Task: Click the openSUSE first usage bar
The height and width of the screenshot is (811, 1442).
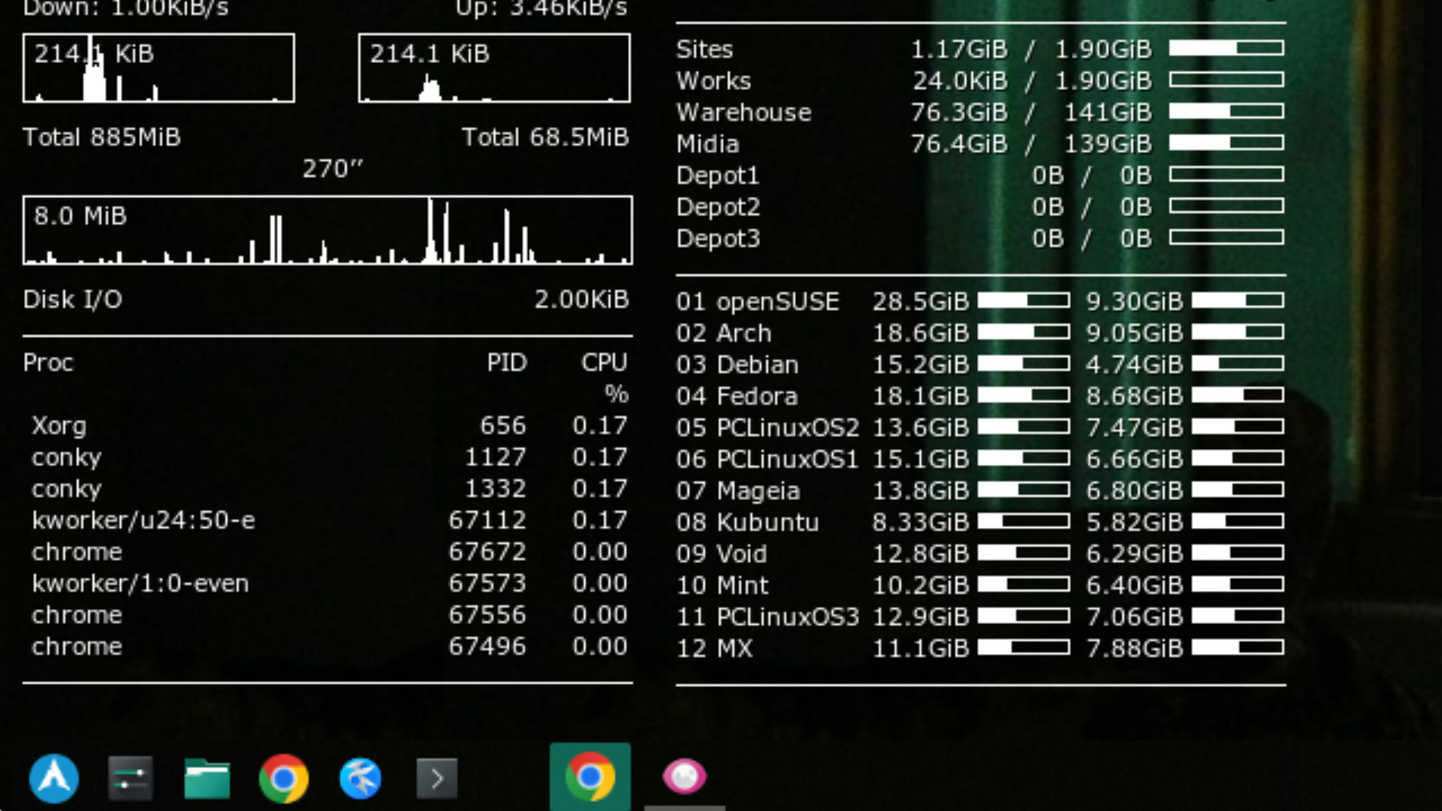Action: 1023,301
